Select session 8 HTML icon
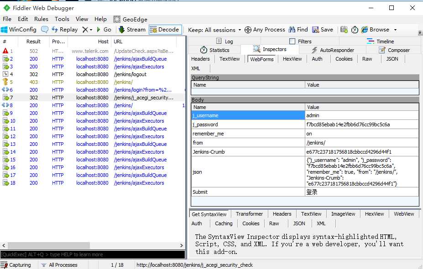 pyautogui.click(x=5, y=105)
